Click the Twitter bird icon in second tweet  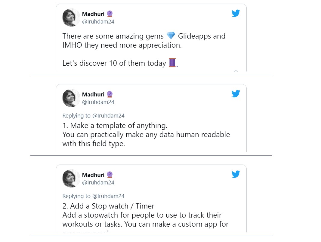point(236,94)
